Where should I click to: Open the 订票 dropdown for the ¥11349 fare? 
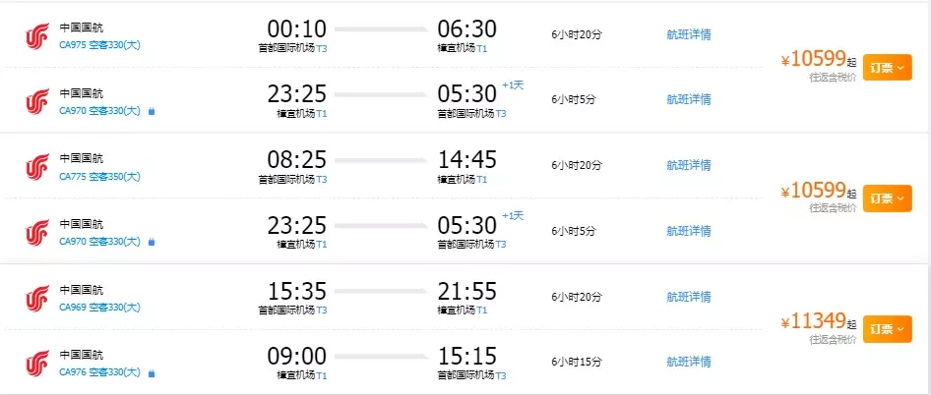887,329
